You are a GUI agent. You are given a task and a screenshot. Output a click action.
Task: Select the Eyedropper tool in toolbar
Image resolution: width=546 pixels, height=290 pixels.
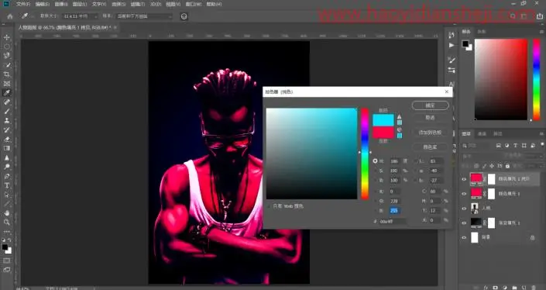tap(7, 93)
